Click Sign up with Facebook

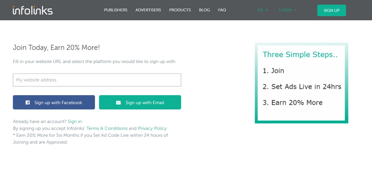(54, 102)
